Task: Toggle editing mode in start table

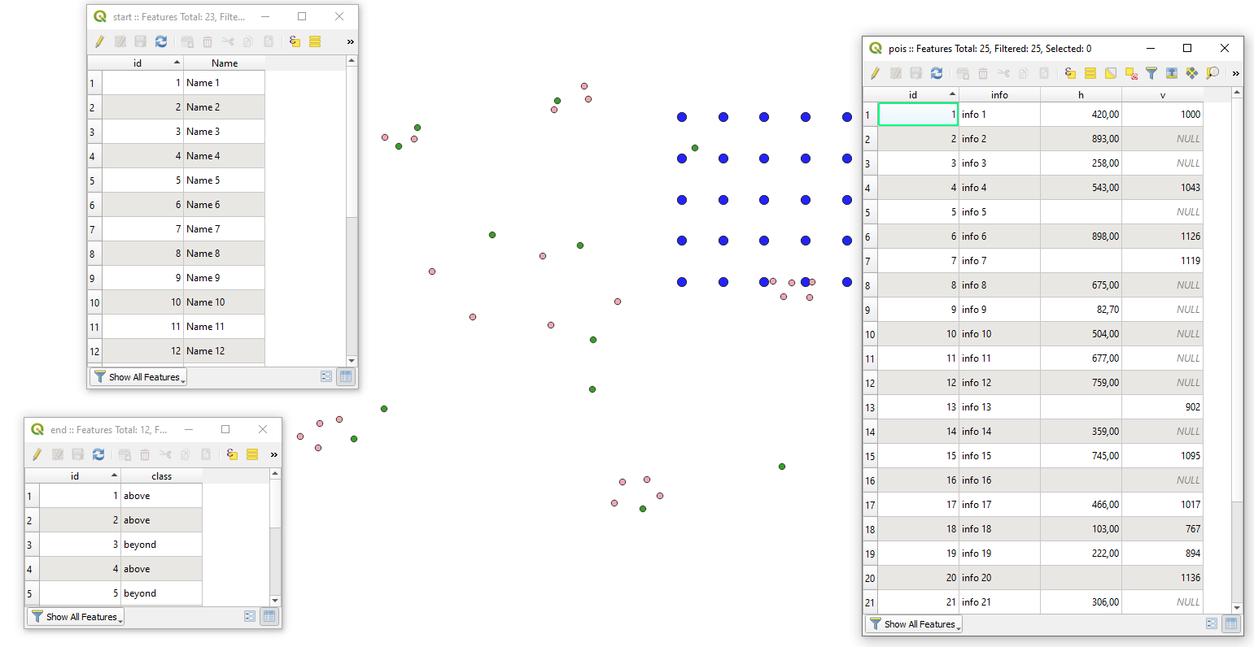Action: (x=99, y=41)
